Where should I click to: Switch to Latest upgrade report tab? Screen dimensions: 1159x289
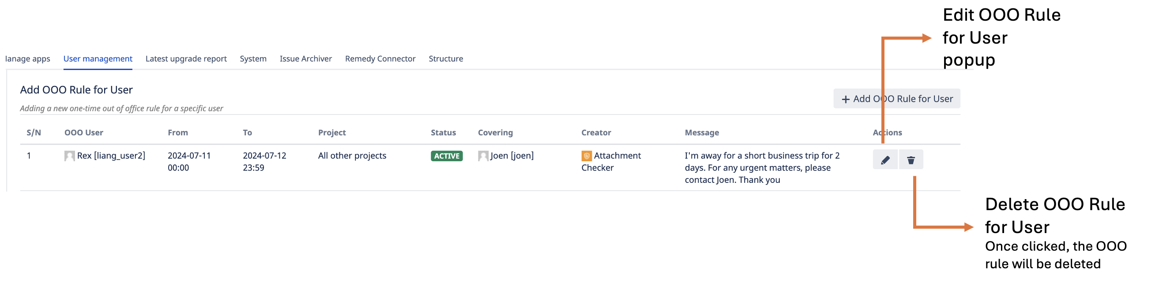coord(186,59)
